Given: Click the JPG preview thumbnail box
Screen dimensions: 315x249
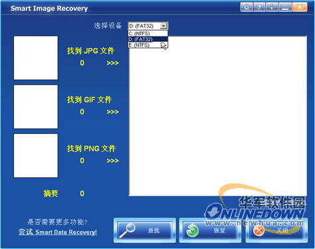Looking at the screenshot, I should [36, 58].
